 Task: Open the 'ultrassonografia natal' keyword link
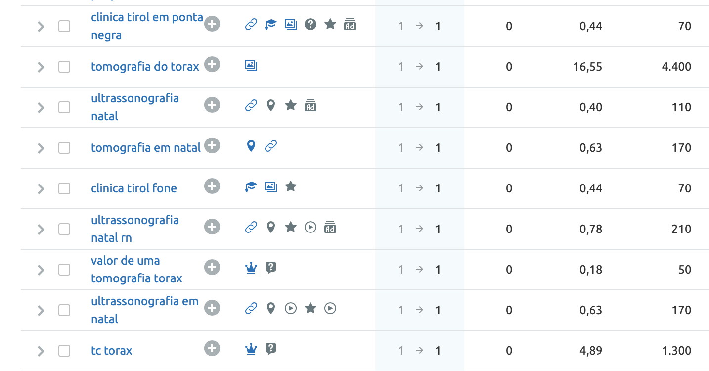coord(135,107)
